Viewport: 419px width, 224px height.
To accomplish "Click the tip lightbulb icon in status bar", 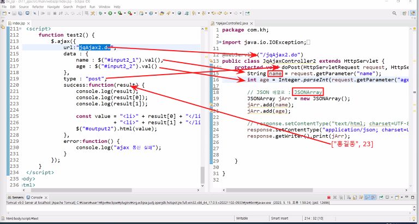I will (x=415, y=219).
